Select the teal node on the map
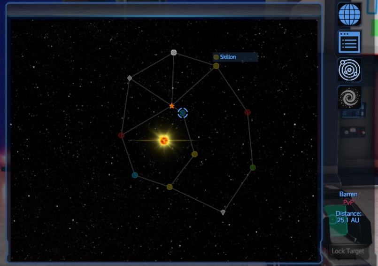Image resolution: width=378 pixels, height=266 pixels. (135, 175)
